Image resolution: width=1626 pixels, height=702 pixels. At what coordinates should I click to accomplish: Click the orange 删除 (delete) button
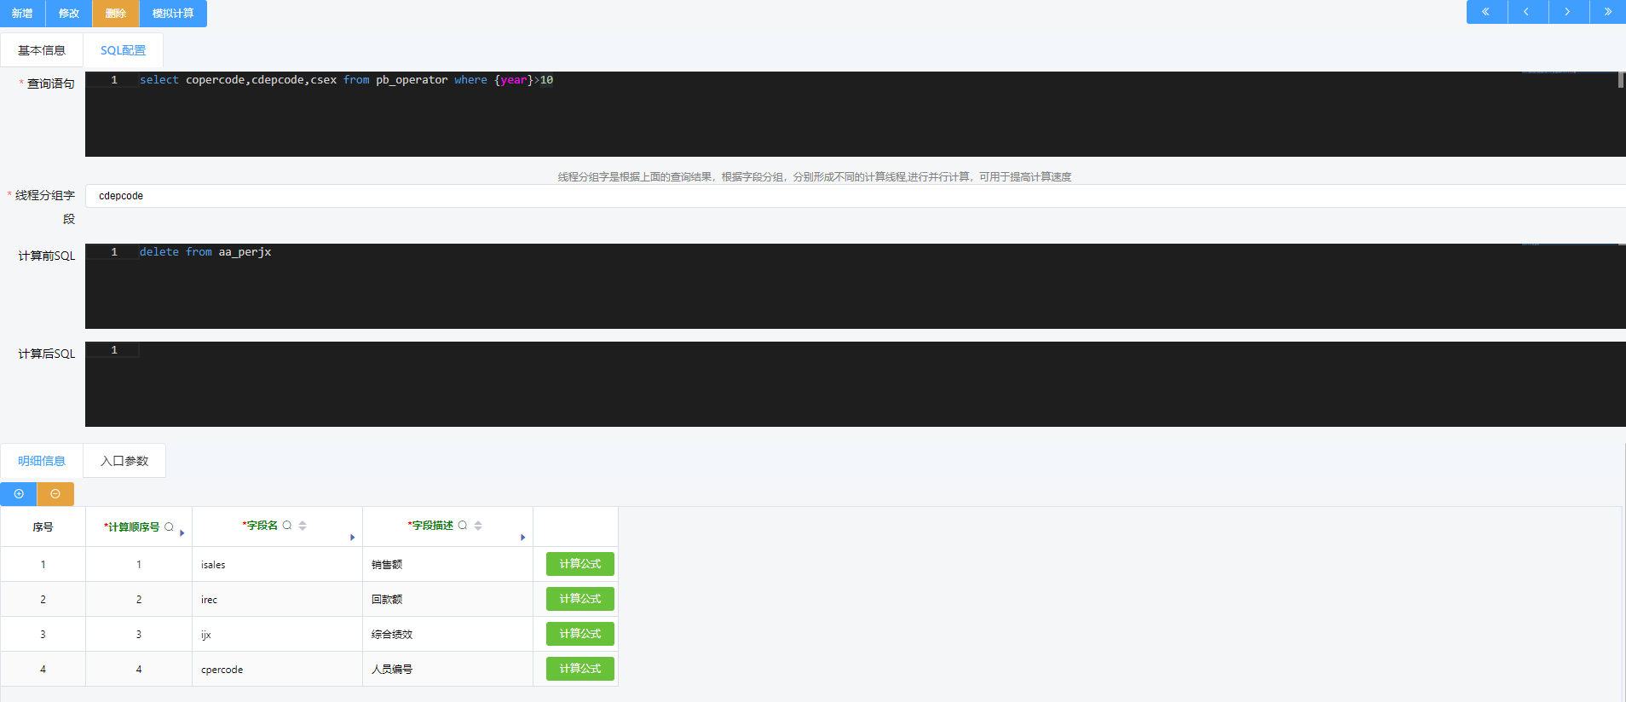point(116,14)
